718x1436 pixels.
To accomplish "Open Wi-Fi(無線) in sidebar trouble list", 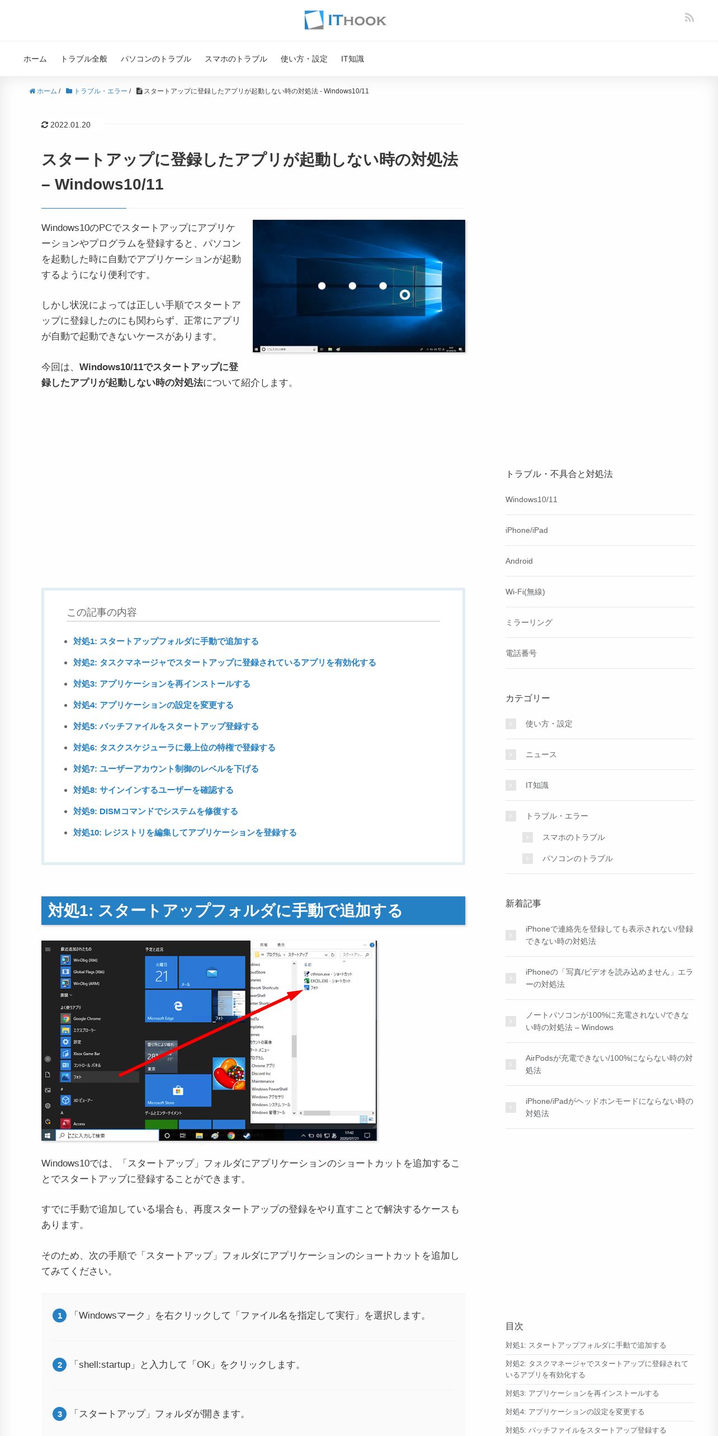I will (x=525, y=592).
